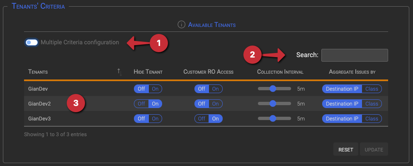Screen dimensions: 413x166
Task: Enable Customer RO Access for GianDev
Action: [216, 89]
